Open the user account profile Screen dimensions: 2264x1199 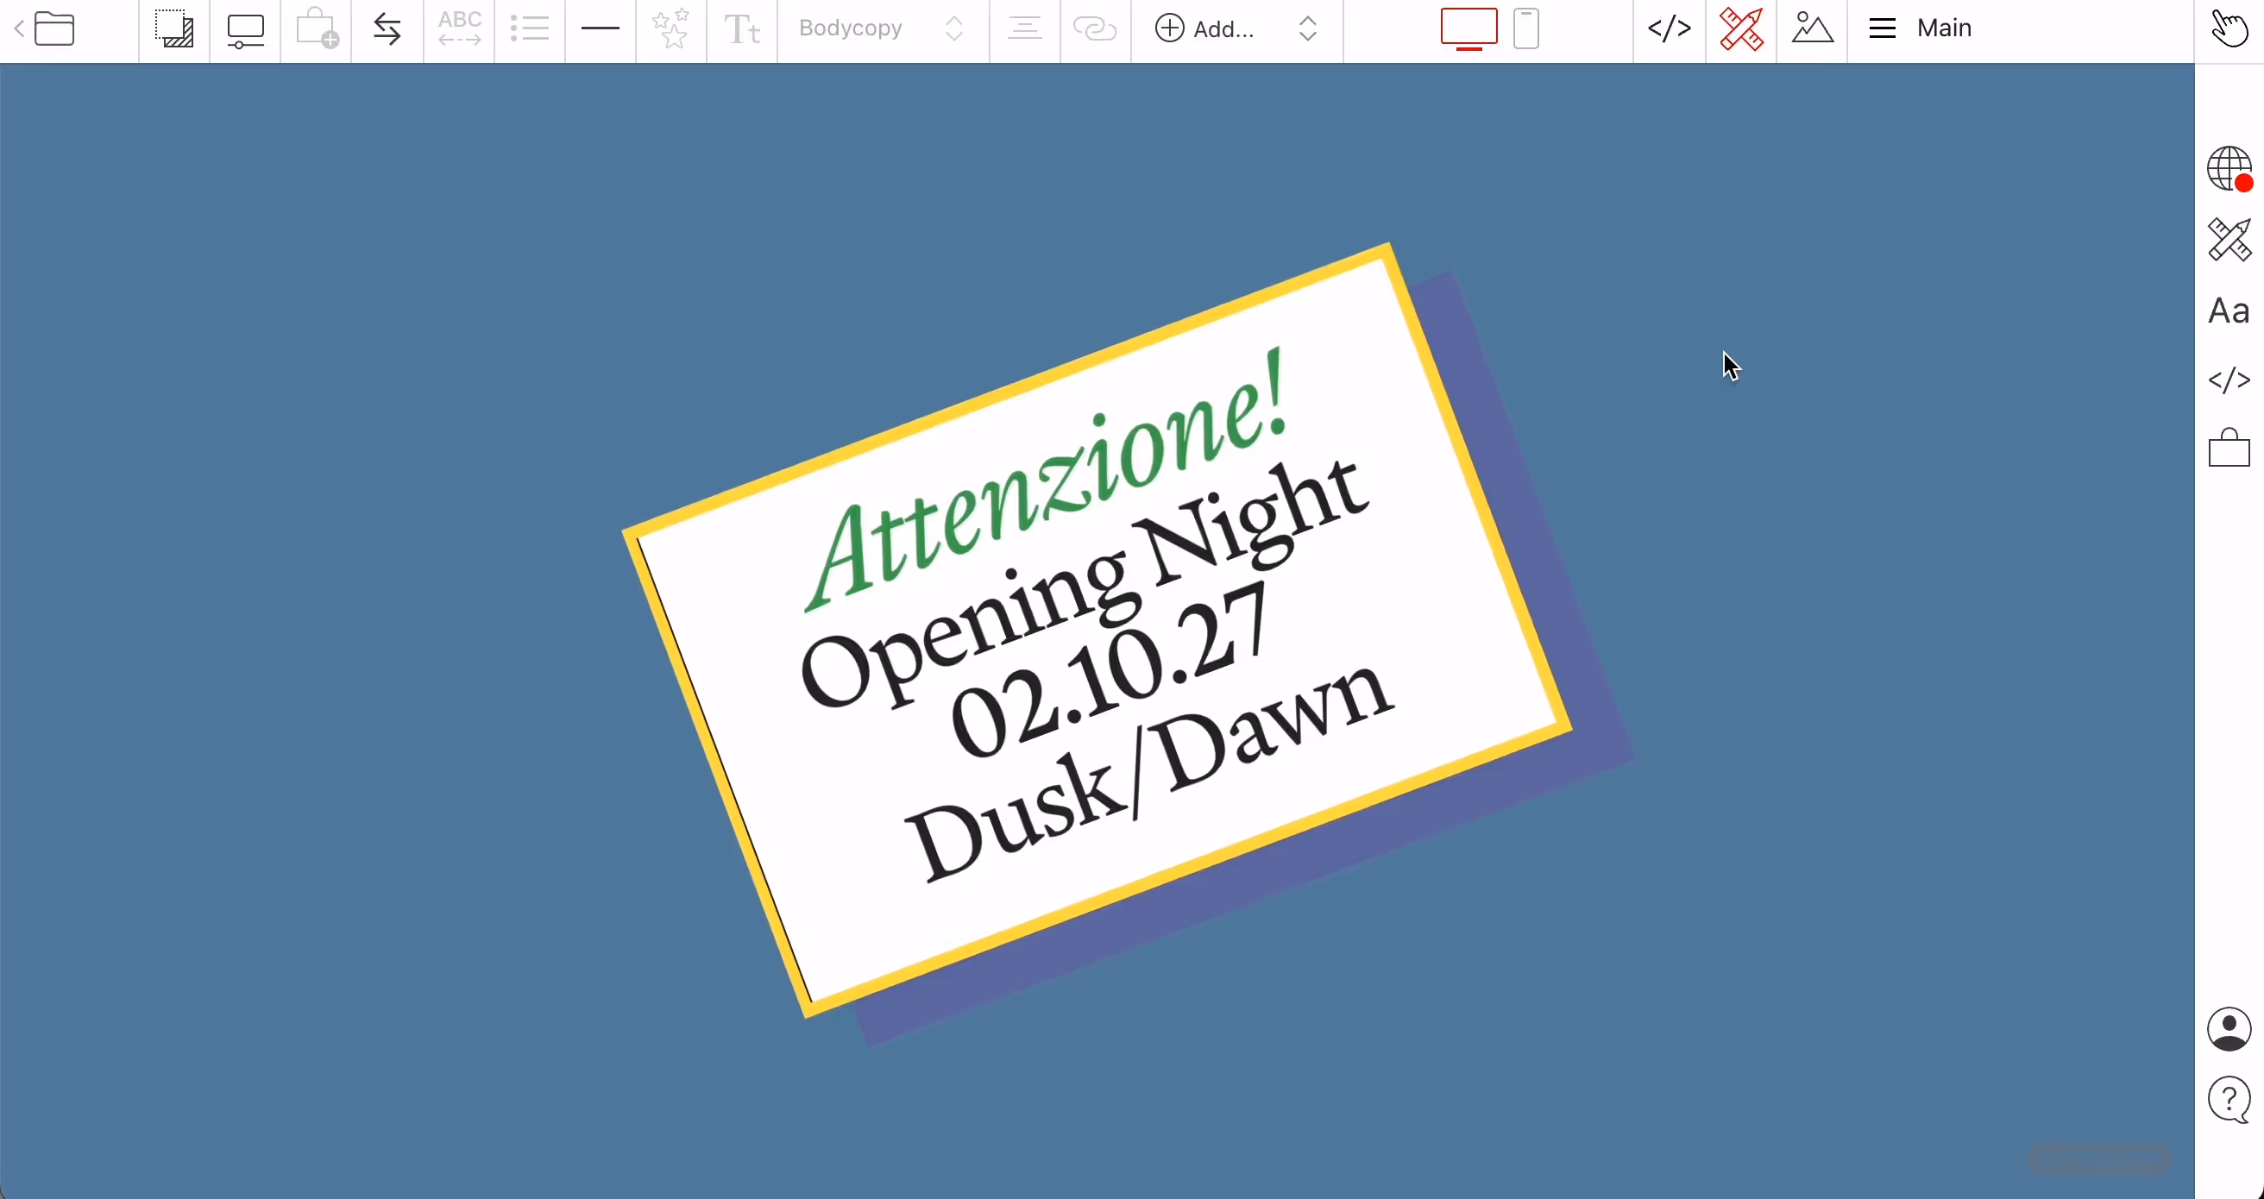point(2229,1028)
